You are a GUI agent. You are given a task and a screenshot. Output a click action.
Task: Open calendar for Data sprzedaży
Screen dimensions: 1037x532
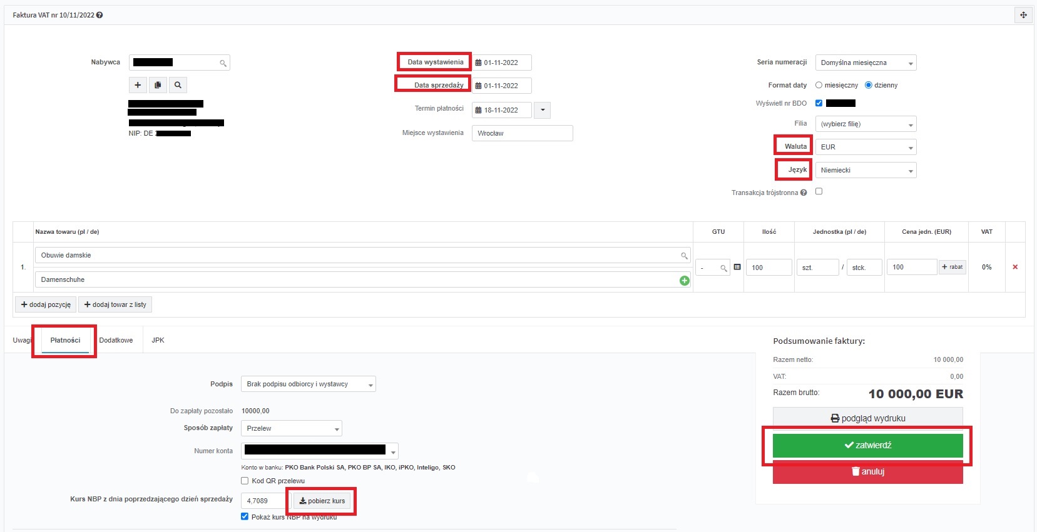(x=479, y=86)
